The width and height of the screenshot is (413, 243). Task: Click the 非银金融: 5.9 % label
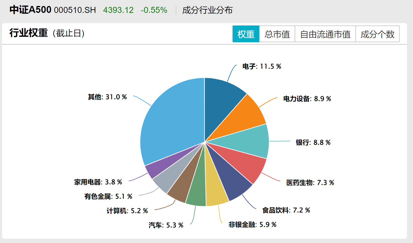point(252,224)
